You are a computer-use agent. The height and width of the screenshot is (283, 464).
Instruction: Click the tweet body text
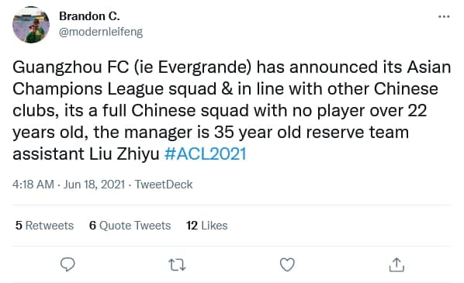pos(232,111)
